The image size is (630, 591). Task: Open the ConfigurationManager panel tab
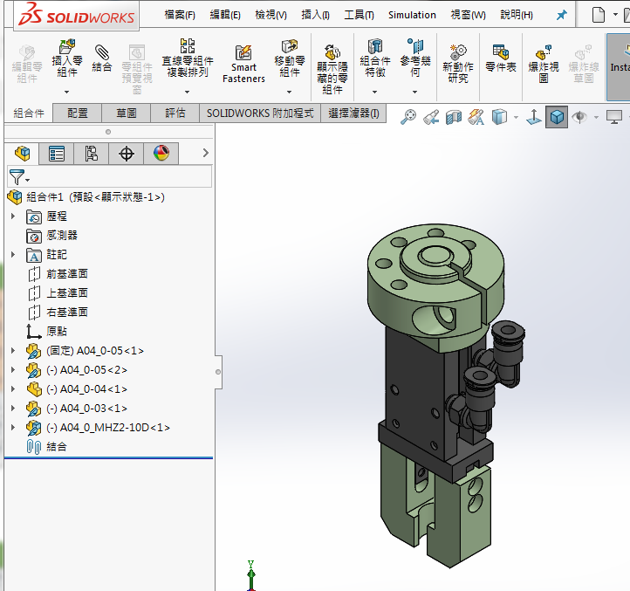pos(92,153)
